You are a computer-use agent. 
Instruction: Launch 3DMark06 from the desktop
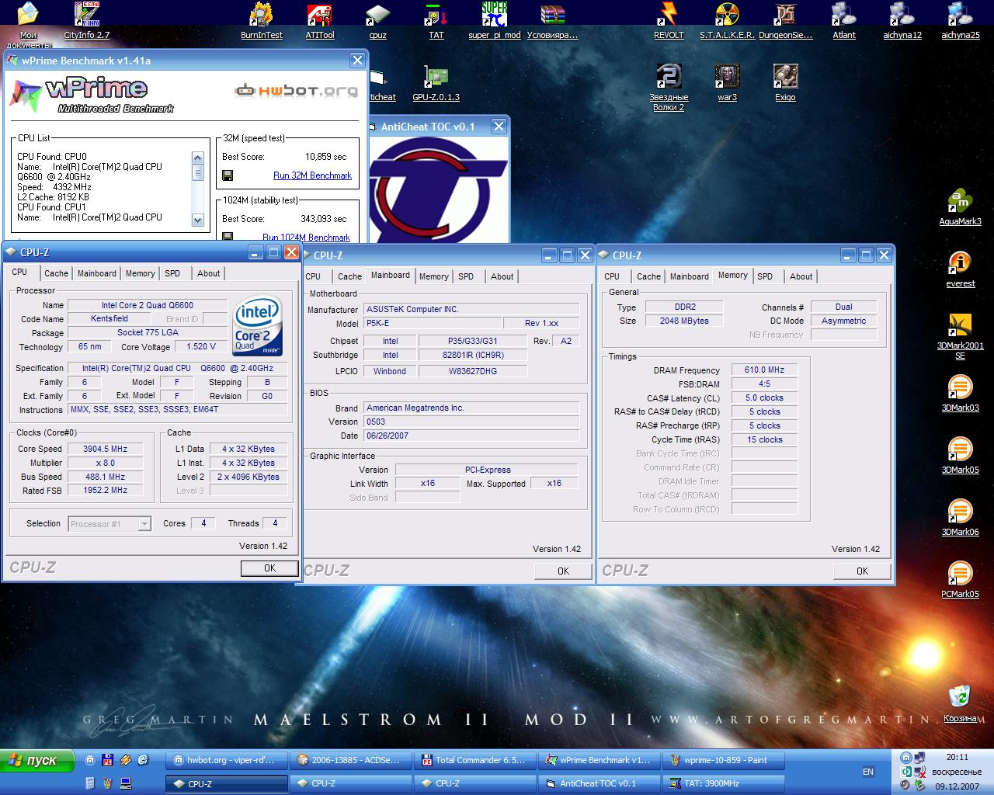(x=961, y=517)
